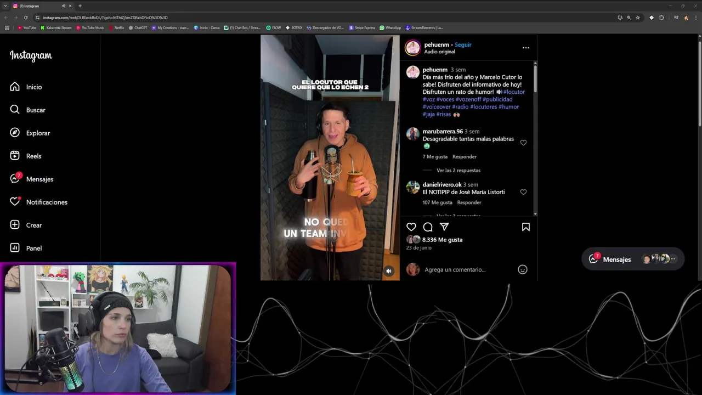Open ChatGPT bookmark
This screenshot has height=395, width=702.
138,27
